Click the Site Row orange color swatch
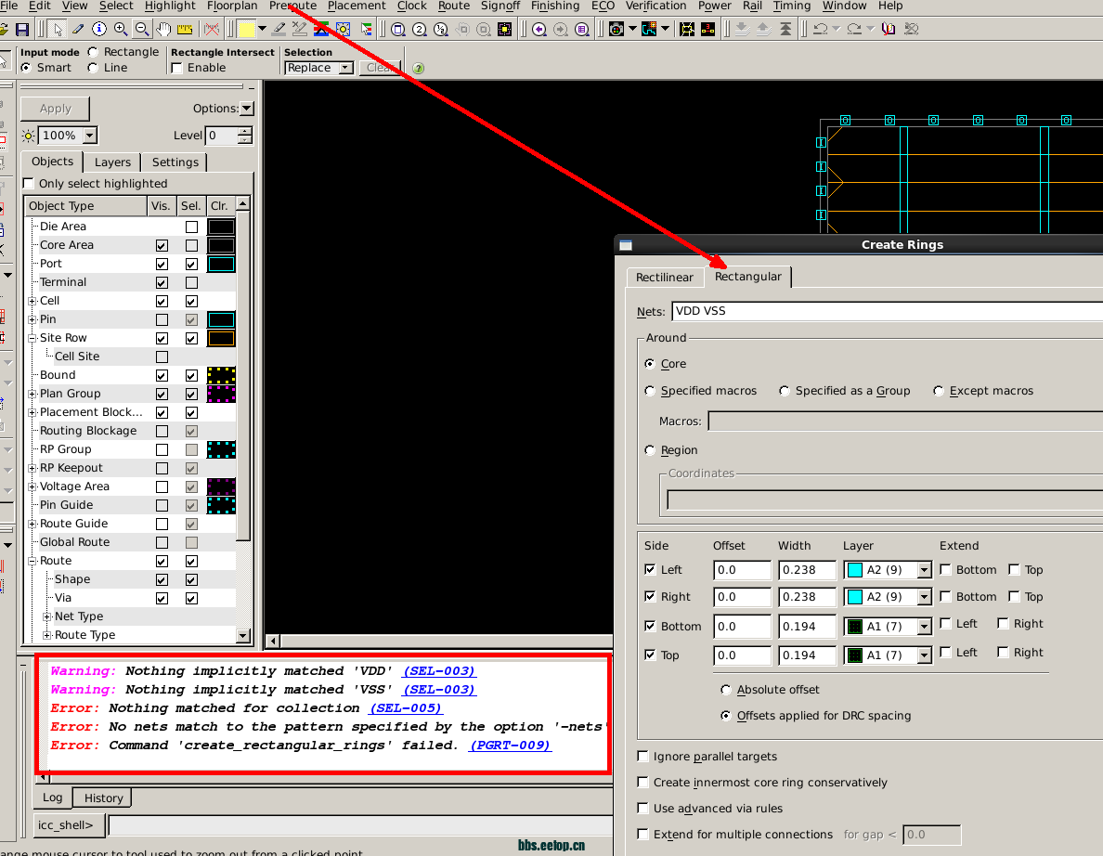The height and width of the screenshot is (856, 1103). pyautogui.click(x=221, y=338)
